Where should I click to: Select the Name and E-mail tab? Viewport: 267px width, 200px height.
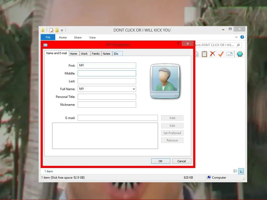point(57,53)
